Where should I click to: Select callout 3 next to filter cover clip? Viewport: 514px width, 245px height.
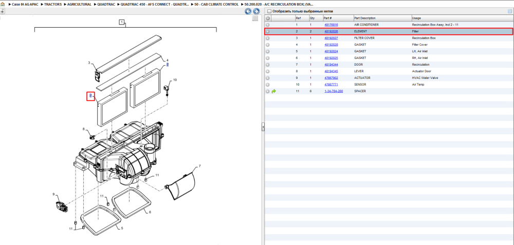(x=89, y=63)
